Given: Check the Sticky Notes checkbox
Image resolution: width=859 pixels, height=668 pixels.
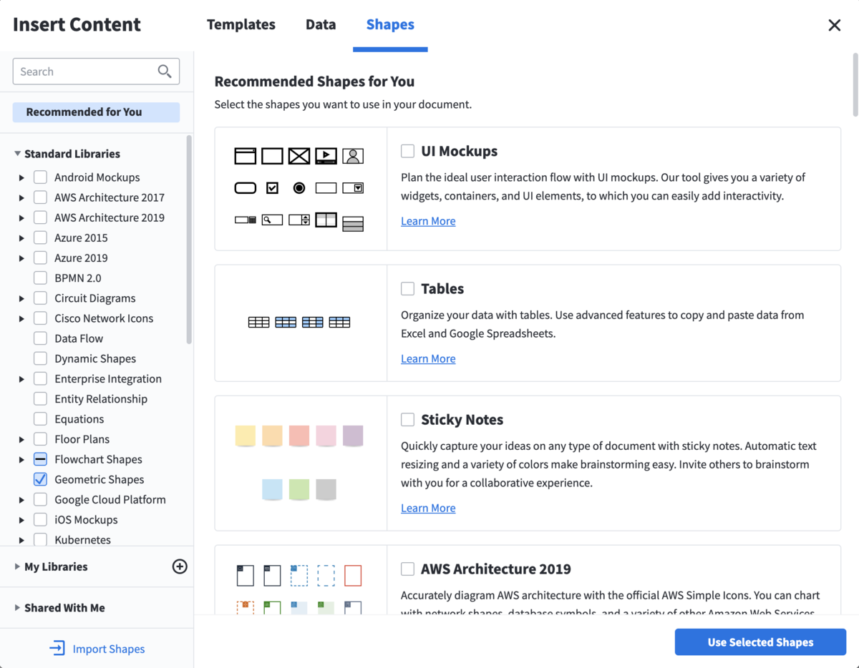Looking at the screenshot, I should point(407,420).
